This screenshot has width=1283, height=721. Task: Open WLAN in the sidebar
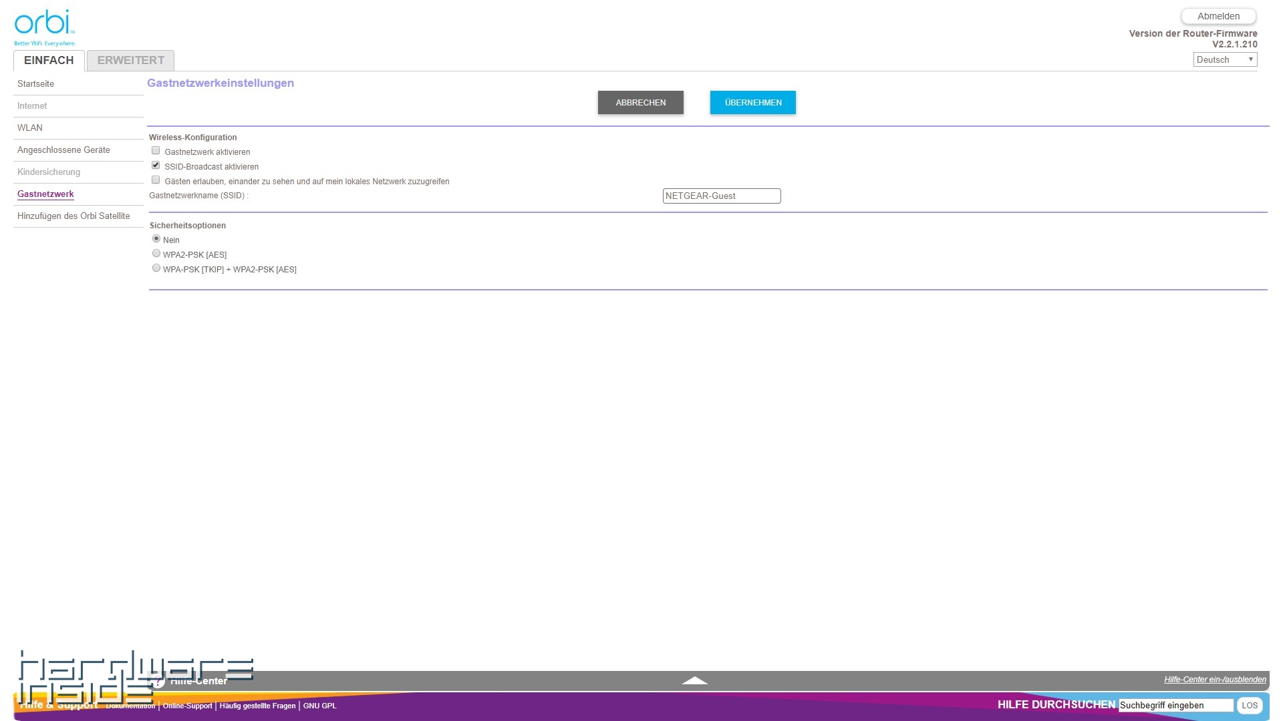click(x=30, y=128)
